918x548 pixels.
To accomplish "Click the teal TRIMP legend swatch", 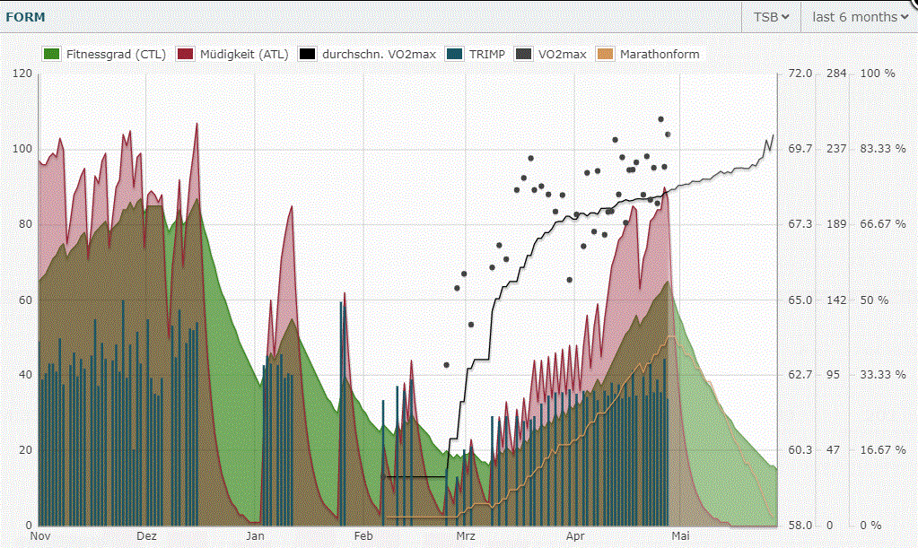I will tap(457, 54).
